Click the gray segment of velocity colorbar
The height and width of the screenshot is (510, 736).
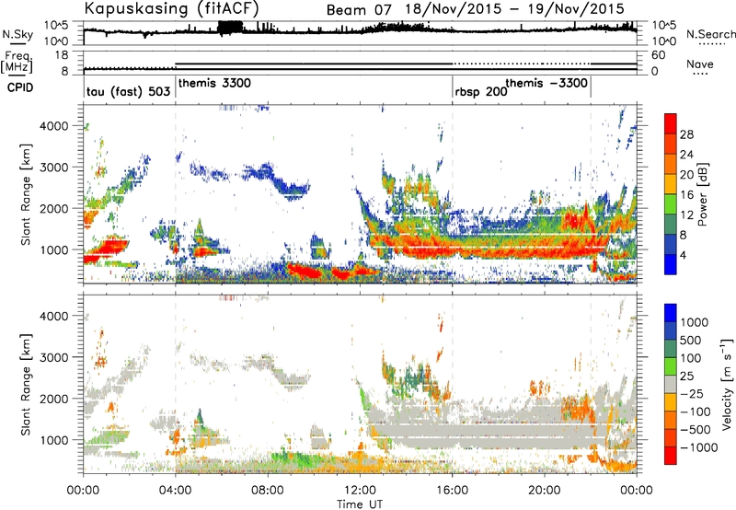tap(671, 385)
